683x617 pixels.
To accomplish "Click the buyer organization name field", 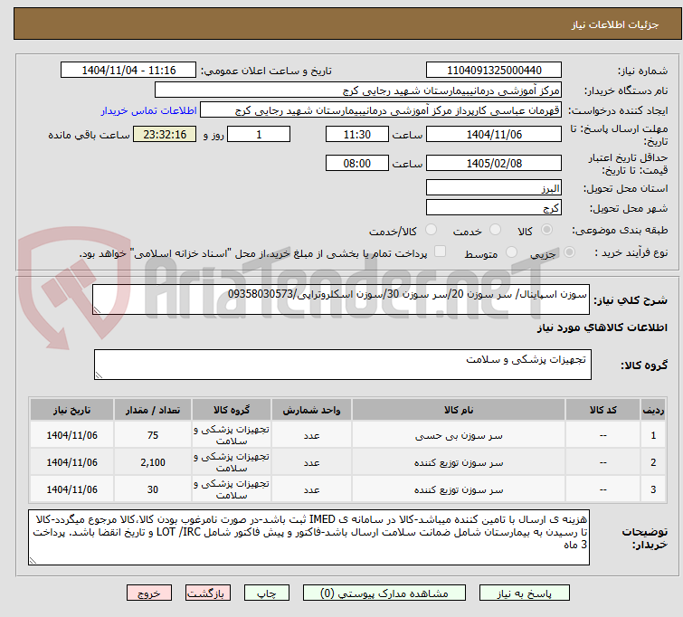I will (x=357, y=90).
